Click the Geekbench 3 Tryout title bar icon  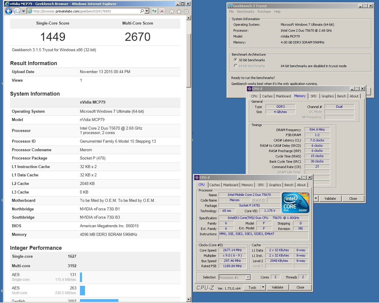[x=230, y=6]
